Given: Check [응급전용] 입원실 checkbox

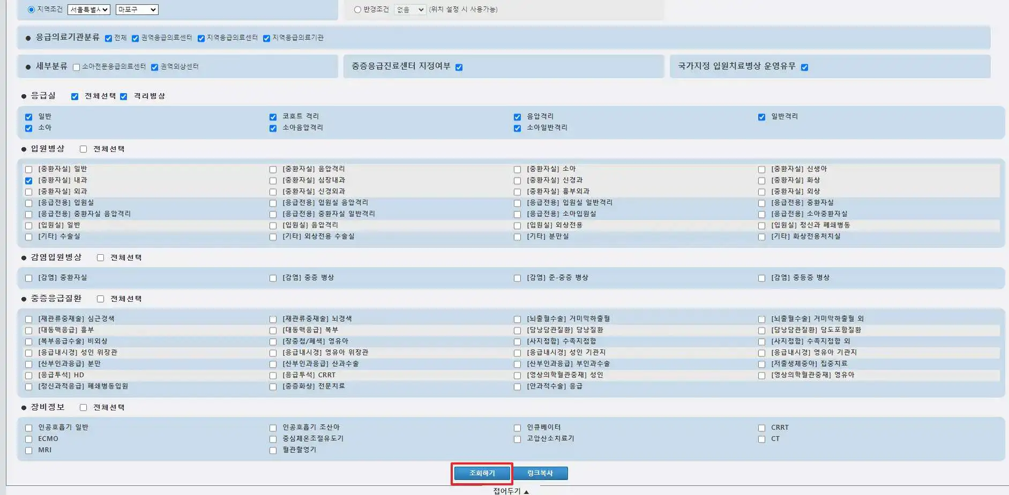Looking at the screenshot, I should coord(28,203).
